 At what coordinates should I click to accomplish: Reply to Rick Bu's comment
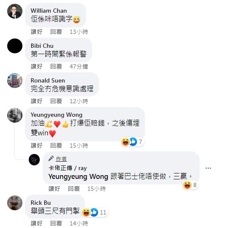pos(56,223)
